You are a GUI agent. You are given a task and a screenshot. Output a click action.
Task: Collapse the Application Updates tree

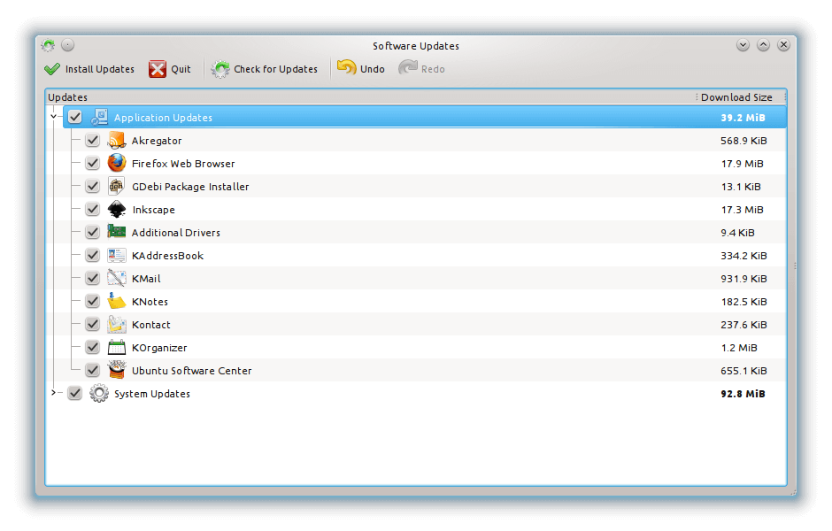click(54, 117)
